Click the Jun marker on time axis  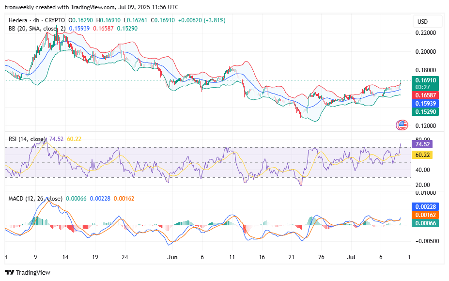[172, 257]
